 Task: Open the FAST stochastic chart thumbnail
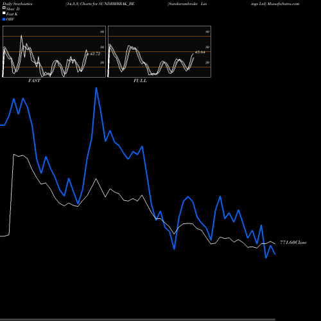click(x=54, y=51)
